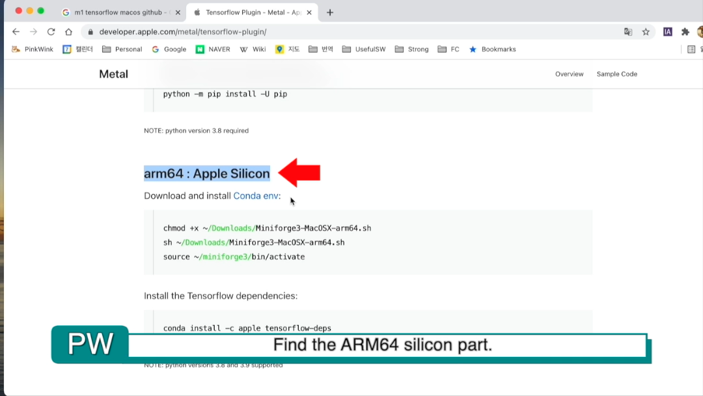Screen dimensions: 703x396
Task: Go to the Overview section
Action: pyautogui.click(x=570, y=74)
